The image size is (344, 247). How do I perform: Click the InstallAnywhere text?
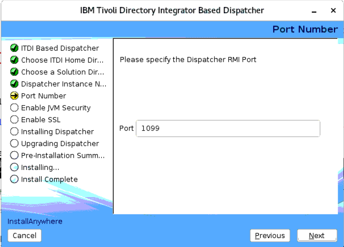(35, 221)
